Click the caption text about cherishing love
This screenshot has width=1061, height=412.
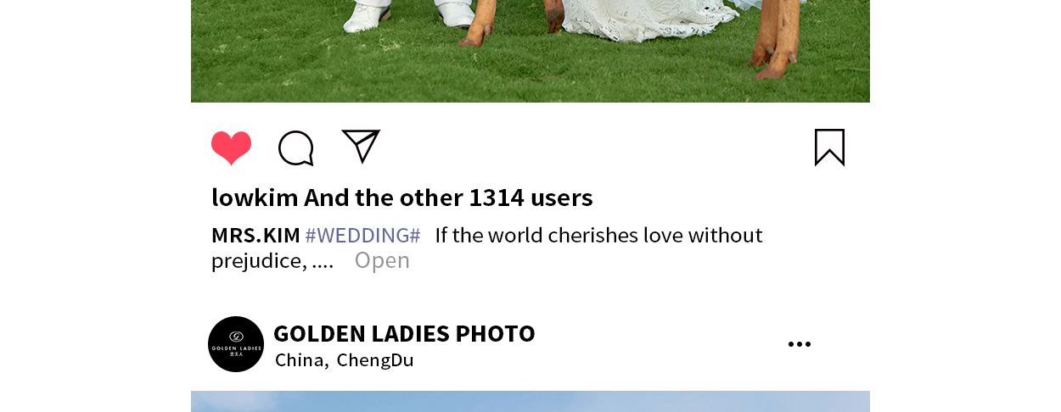598,235
